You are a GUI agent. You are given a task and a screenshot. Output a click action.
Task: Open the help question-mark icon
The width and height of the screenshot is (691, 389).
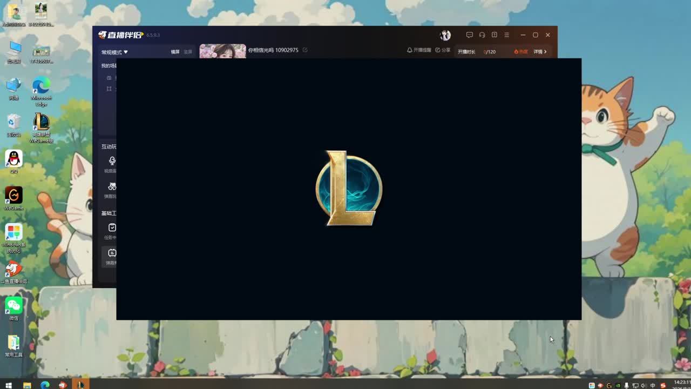[494, 35]
